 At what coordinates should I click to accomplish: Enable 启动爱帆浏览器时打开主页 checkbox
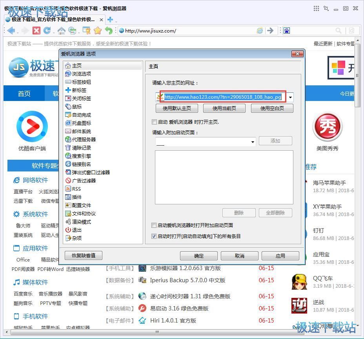click(x=154, y=122)
